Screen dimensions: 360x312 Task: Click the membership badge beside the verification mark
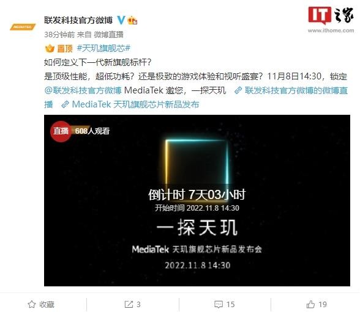(132, 21)
